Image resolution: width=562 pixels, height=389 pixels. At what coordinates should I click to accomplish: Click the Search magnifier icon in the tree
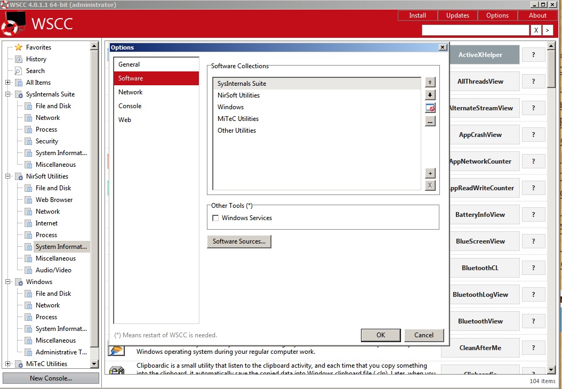click(x=19, y=71)
